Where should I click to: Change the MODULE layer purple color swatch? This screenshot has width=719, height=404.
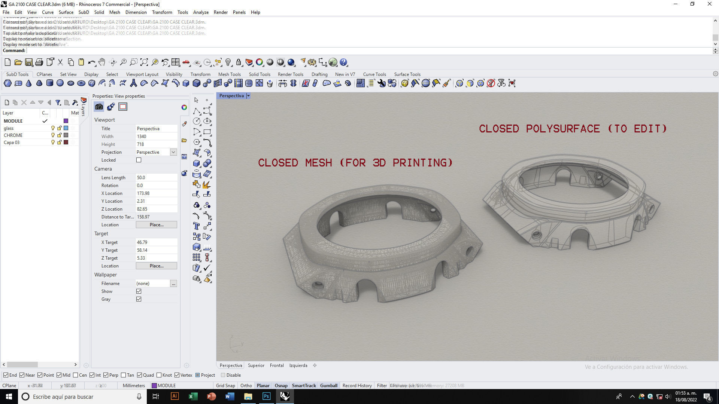point(66,121)
